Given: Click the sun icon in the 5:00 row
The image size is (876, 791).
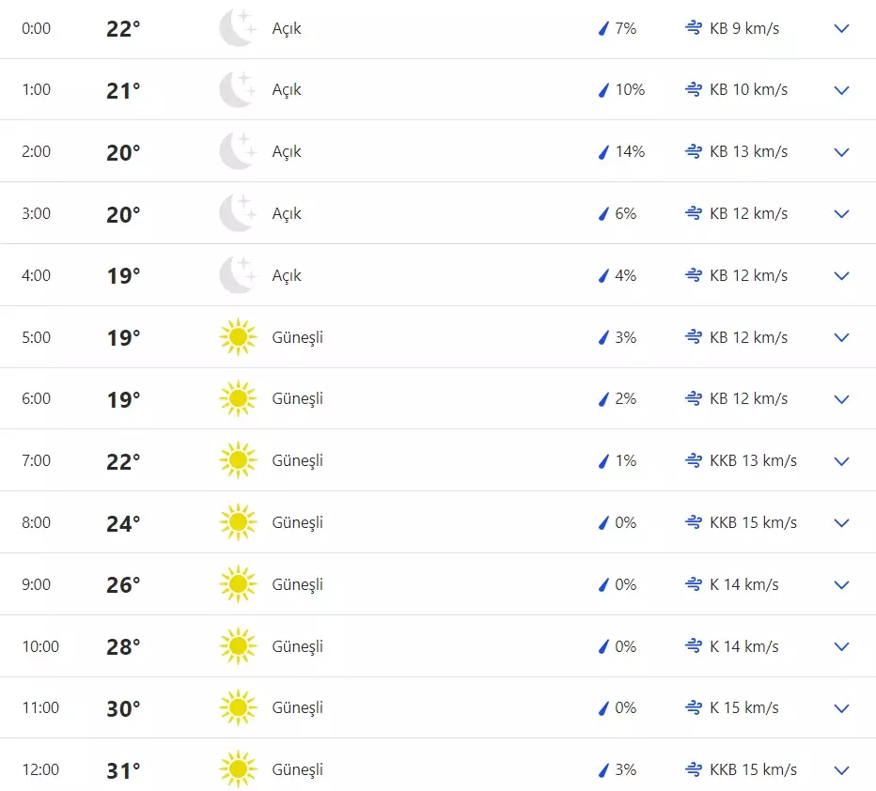Looking at the screenshot, I should tap(237, 337).
